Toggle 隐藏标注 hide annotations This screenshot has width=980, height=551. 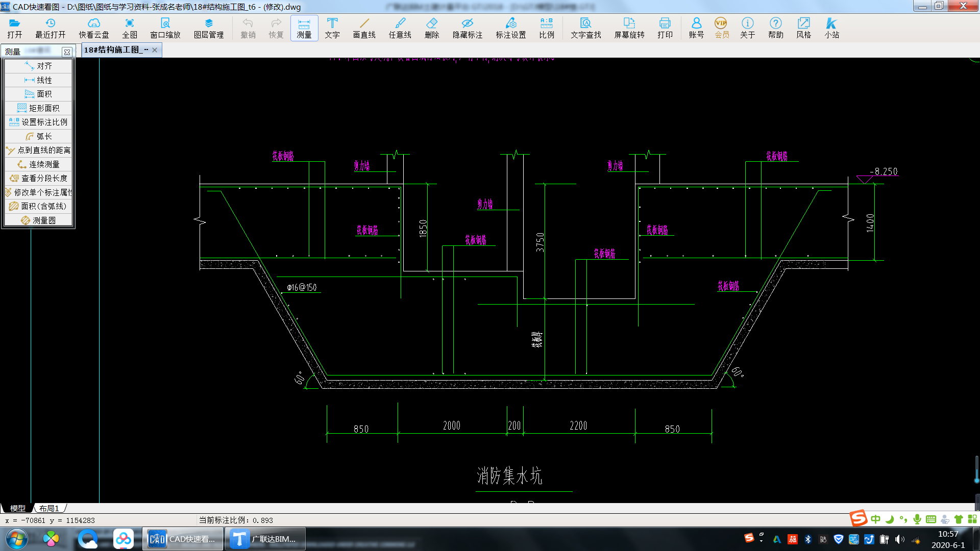[x=468, y=28]
